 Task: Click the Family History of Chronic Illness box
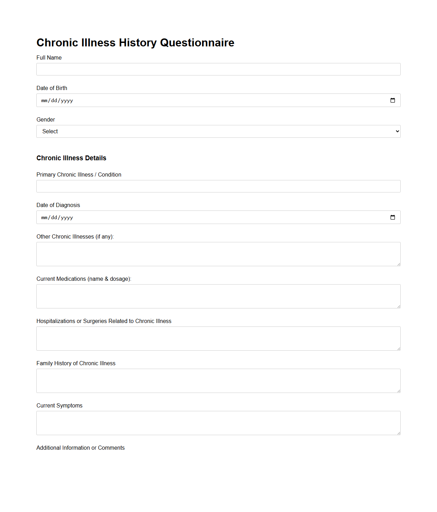click(218, 380)
